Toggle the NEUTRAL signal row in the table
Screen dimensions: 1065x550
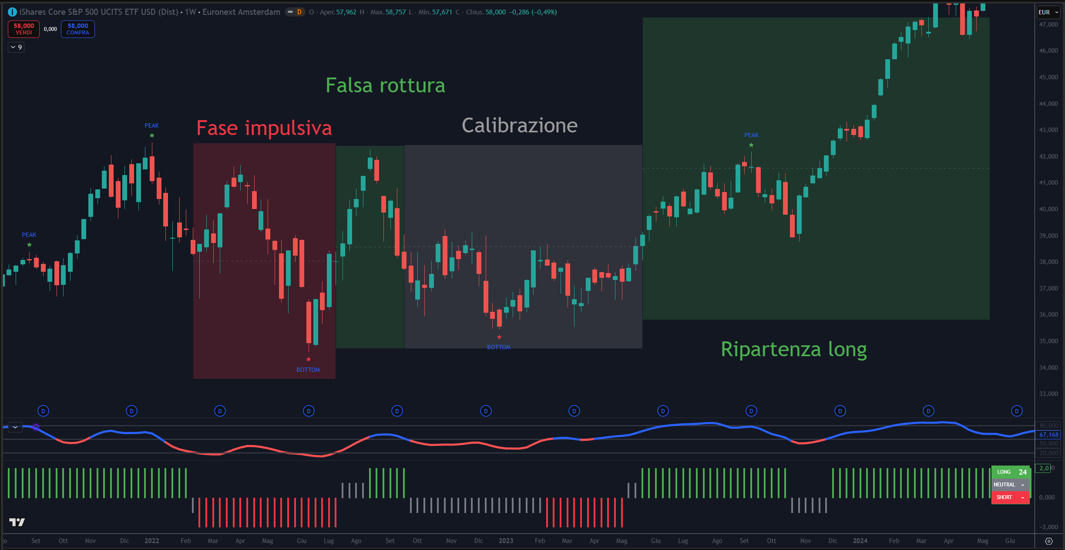pos(1010,485)
